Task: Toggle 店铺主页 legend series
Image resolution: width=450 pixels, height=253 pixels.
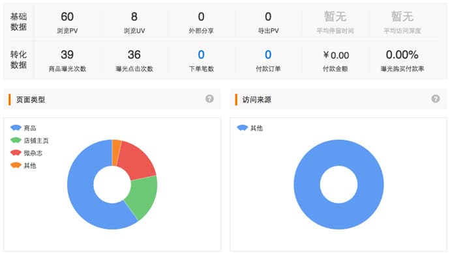Action: coord(29,140)
